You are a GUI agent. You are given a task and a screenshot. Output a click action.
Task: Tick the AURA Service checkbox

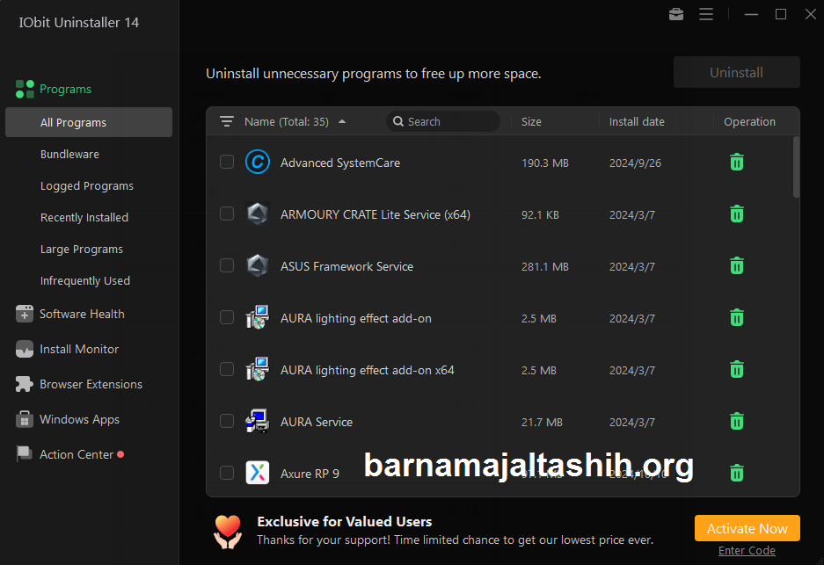tap(227, 421)
